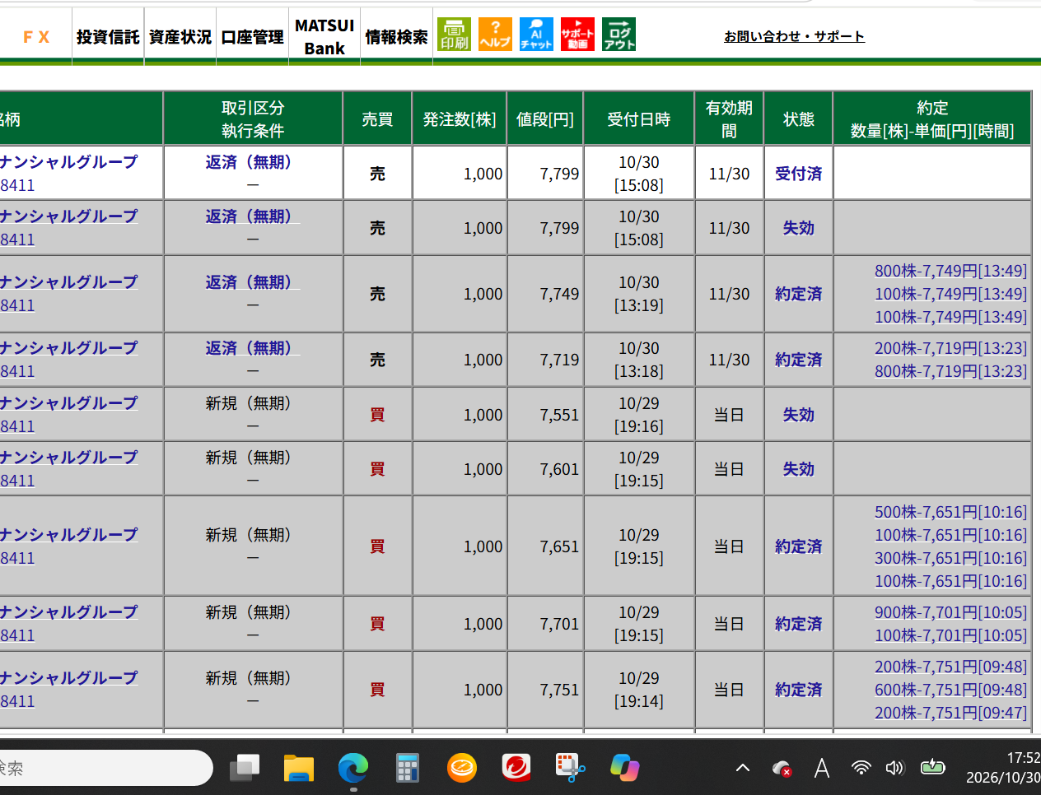Launch the Calculator from the taskbar
This screenshot has height=795, width=1041.
pyautogui.click(x=407, y=768)
